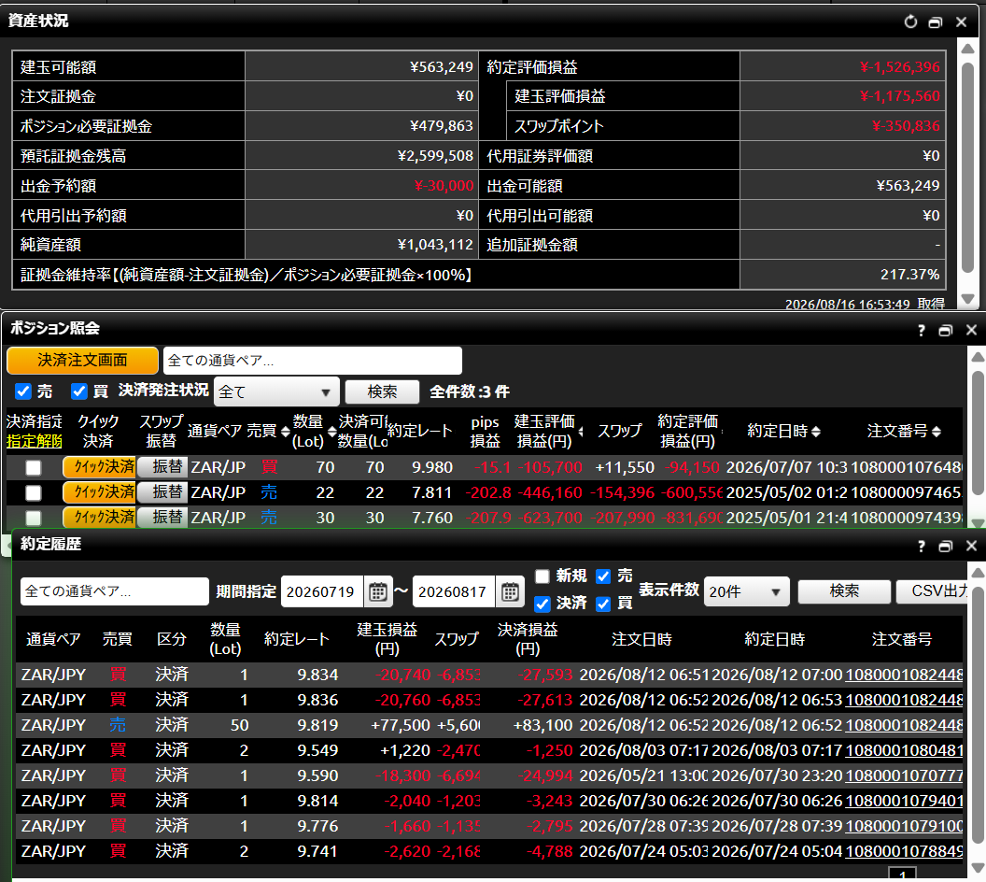Open order number link for 9.834 trade
Viewport: 986px width, 882px height.
tap(904, 675)
